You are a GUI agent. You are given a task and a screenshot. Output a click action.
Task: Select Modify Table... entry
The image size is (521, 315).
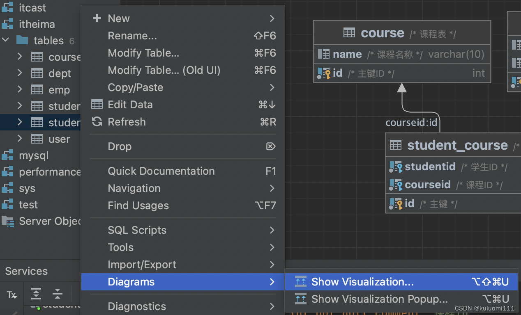pos(183,53)
